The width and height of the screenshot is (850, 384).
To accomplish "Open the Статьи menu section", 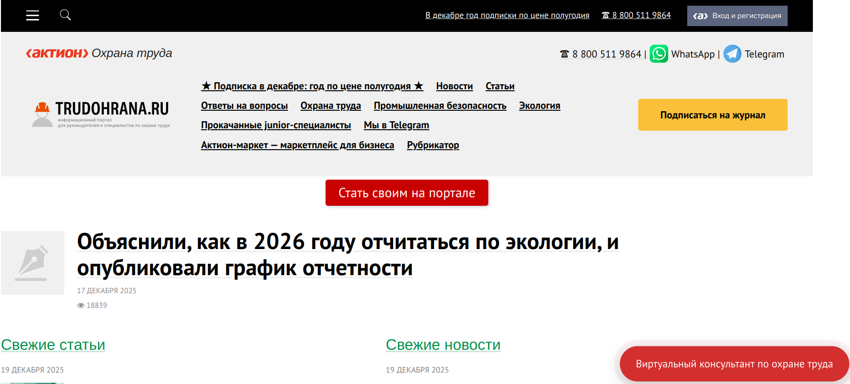I will (500, 86).
